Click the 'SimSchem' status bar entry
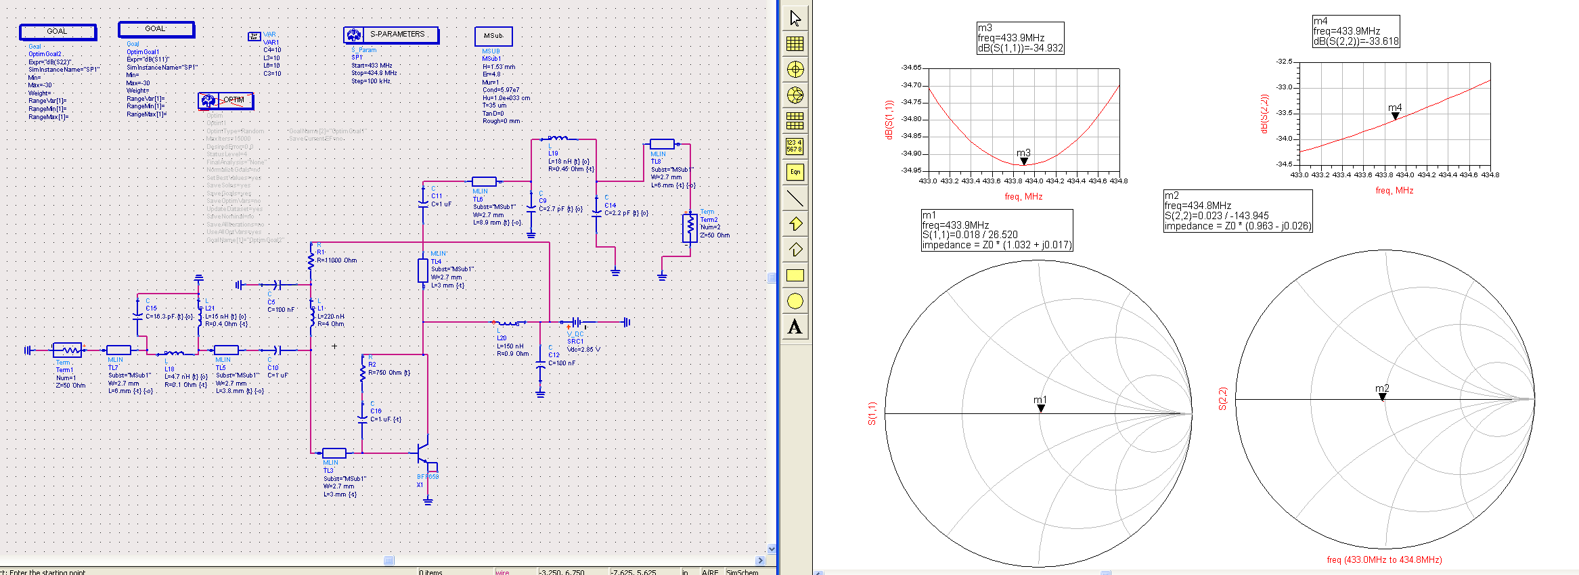The image size is (1579, 575). coord(742,572)
